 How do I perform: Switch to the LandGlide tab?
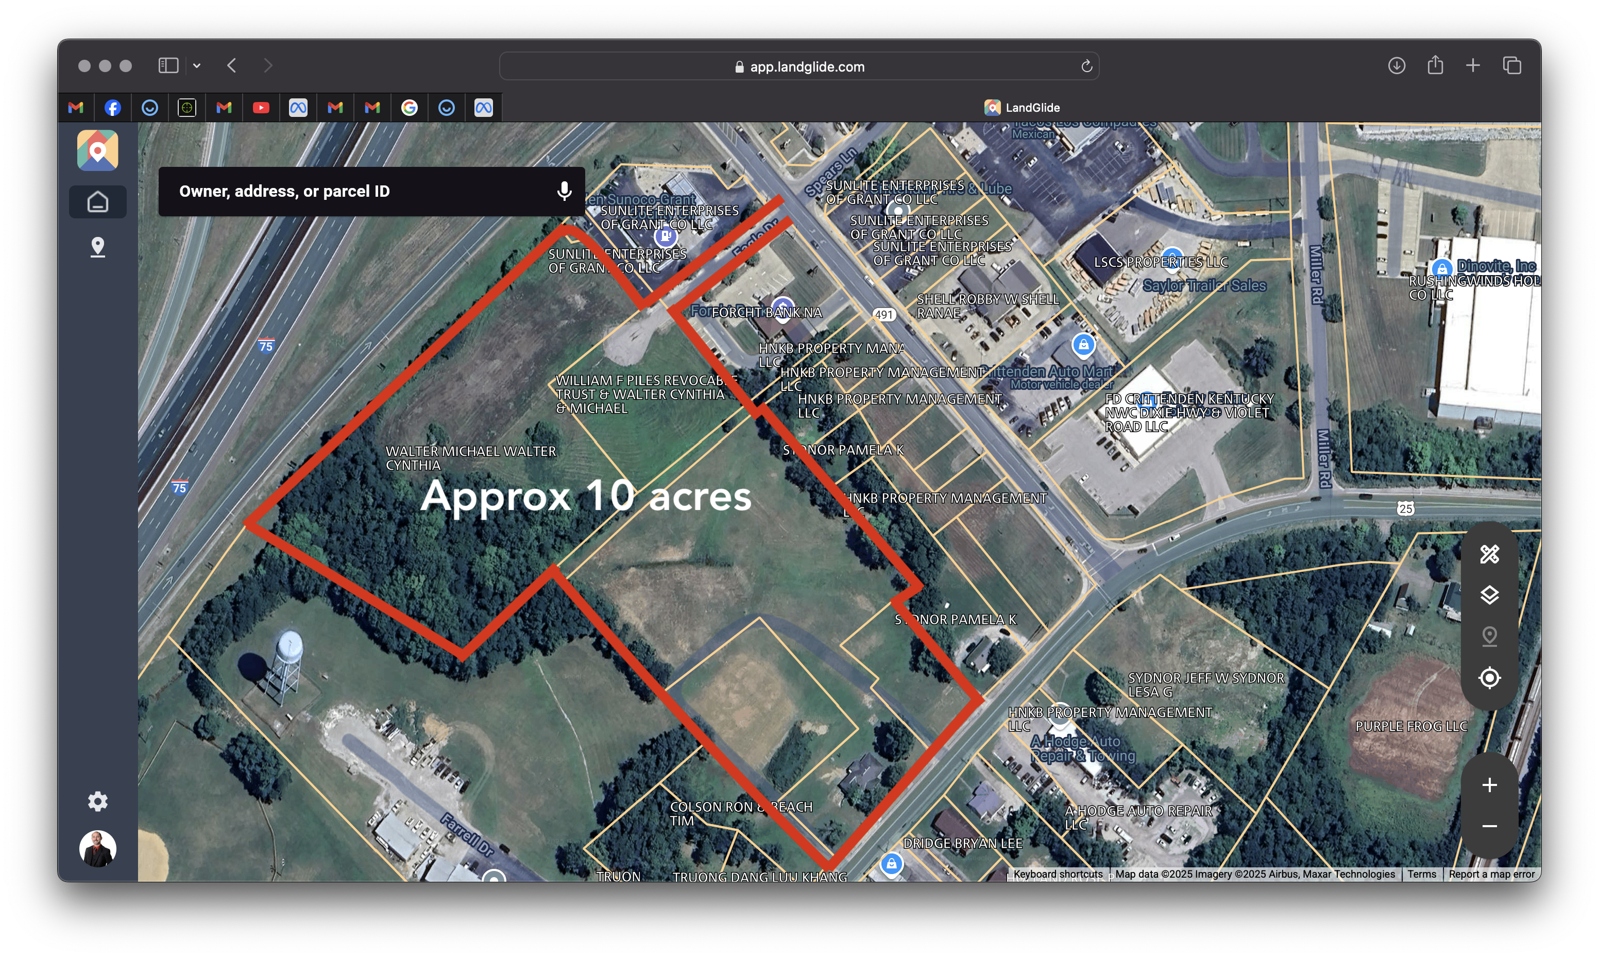[x=1022, y=108]
